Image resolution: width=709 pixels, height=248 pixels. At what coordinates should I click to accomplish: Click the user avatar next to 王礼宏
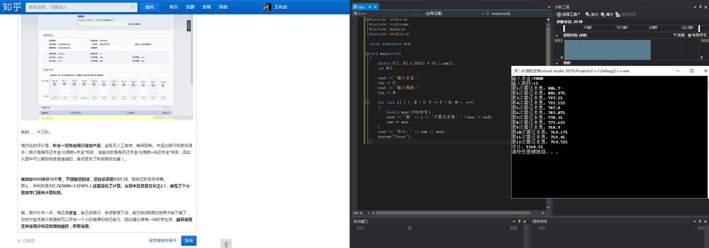[267, 7]
